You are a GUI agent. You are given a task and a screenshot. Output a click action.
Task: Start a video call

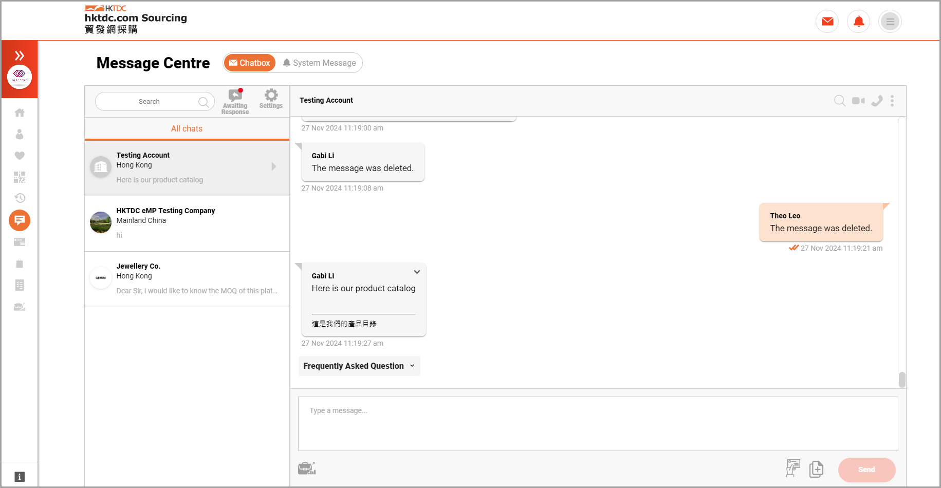click(x=858, y=101)
